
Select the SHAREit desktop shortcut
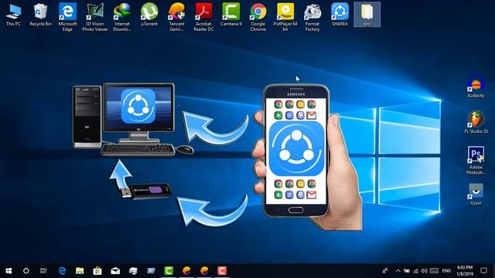(x=340, y=15)
